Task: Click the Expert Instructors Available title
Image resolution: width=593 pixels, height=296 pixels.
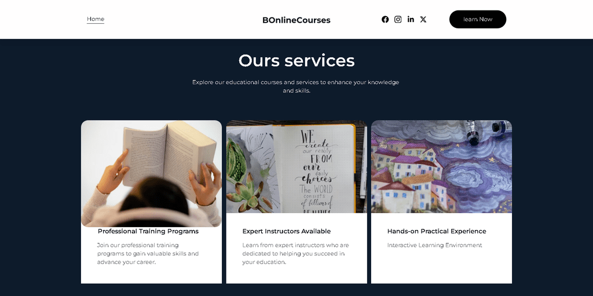Action: [x=286, y=231]
